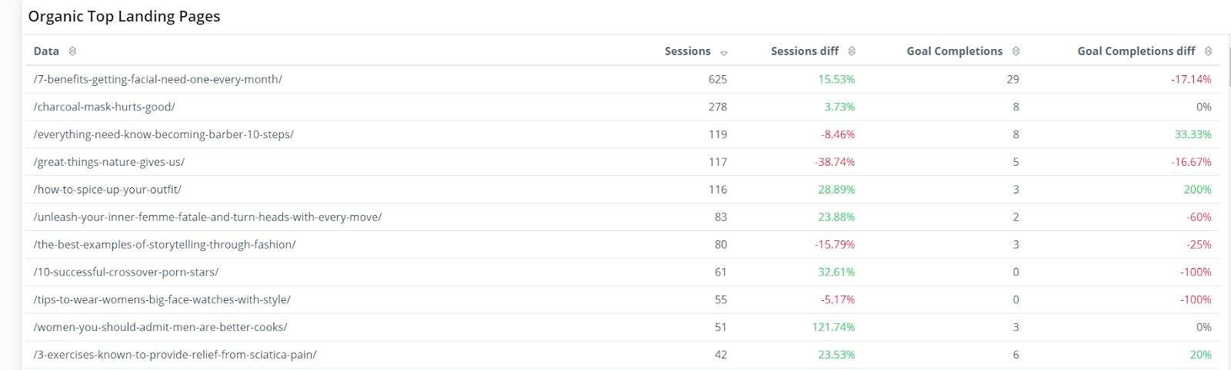This screenshot has height=370, width=1231.
Task: Click /women-you-should-admit-men-are-better-cooks/ entry
Action: pyautogui.click(x=623, y=328)
